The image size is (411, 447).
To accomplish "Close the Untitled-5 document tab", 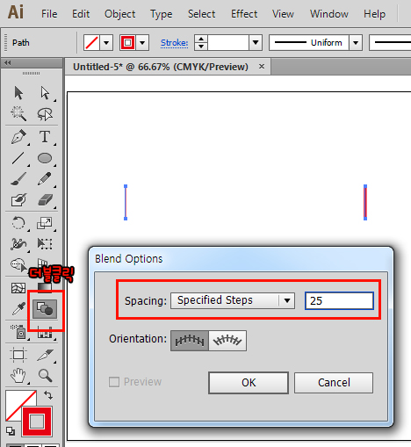I will [262, 67].
